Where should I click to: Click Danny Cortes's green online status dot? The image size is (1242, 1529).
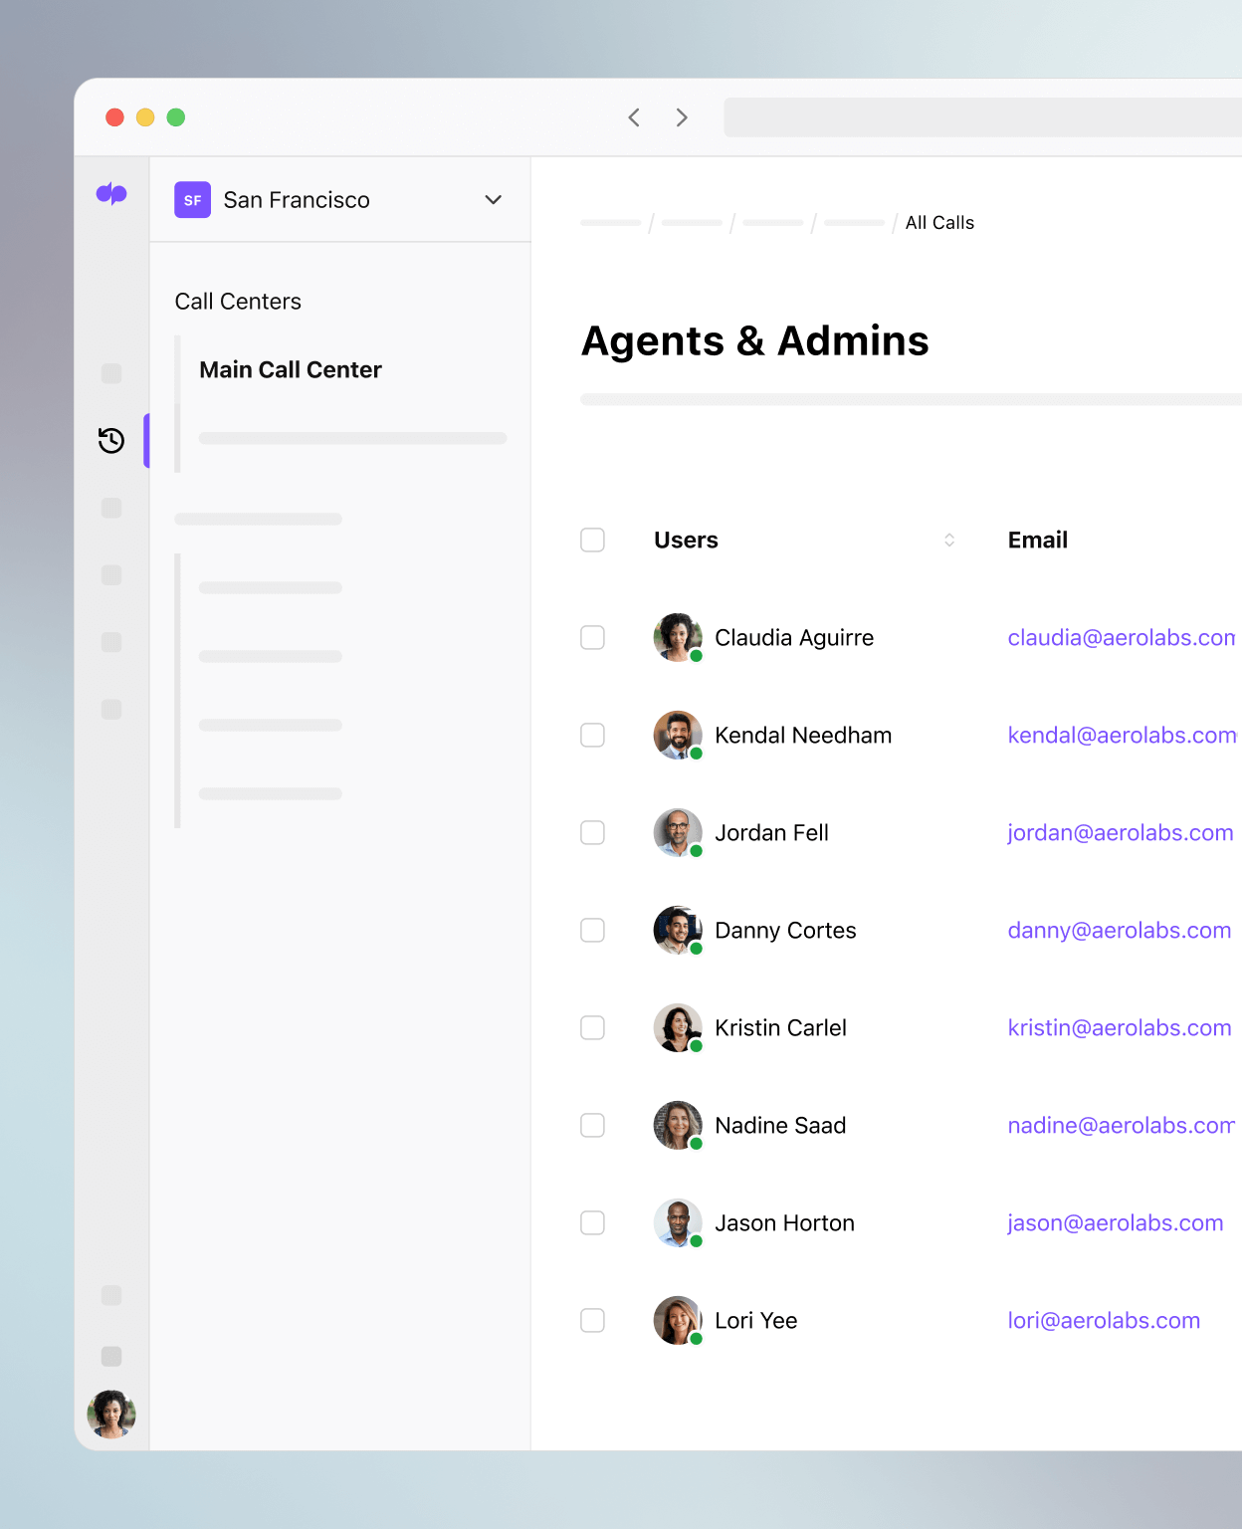[697, 950]
